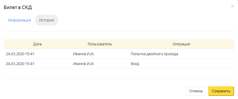Close the Билет в СКД dialog
238x99 pixels.
[232, 6]
